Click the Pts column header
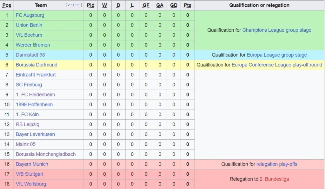Screen dimensions: 325x189 point(188,5)
